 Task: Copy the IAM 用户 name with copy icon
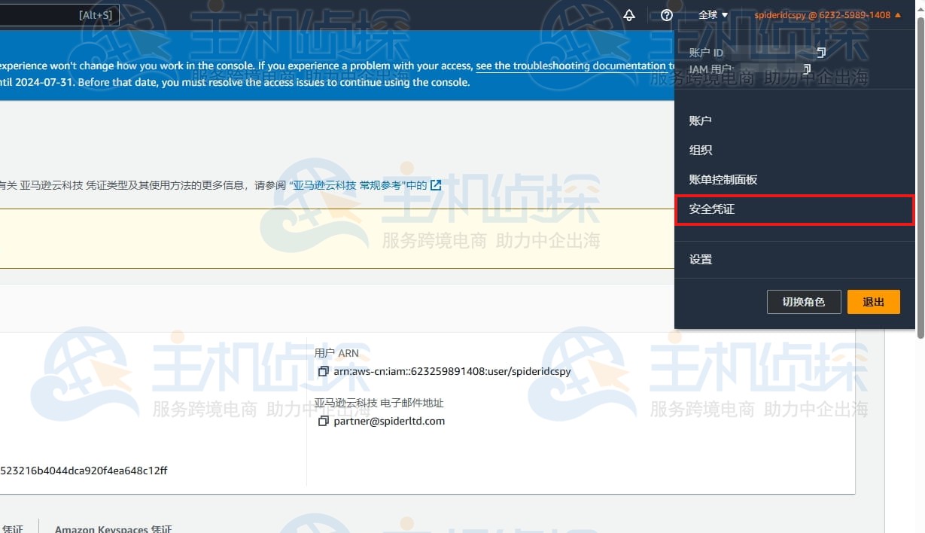coord(807,69)
